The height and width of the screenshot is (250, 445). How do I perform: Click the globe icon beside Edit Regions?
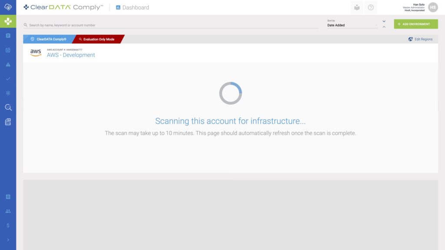tap(410, 39)
